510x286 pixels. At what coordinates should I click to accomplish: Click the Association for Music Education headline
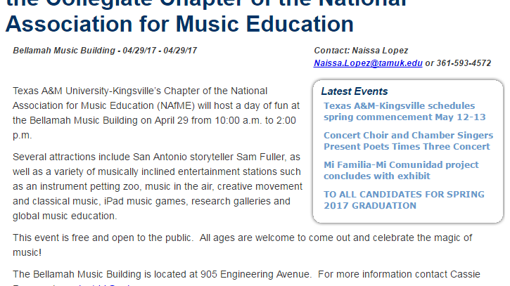pos(179,25)
